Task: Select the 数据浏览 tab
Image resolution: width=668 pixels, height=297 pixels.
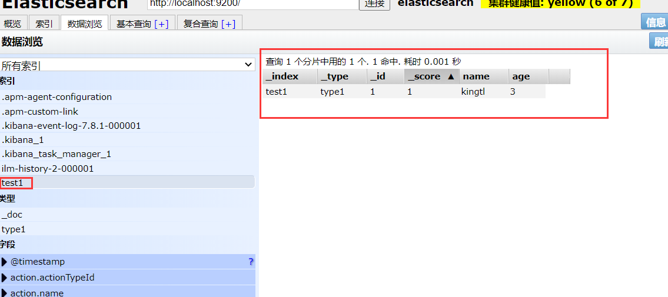Action: [x=85, y=24]
